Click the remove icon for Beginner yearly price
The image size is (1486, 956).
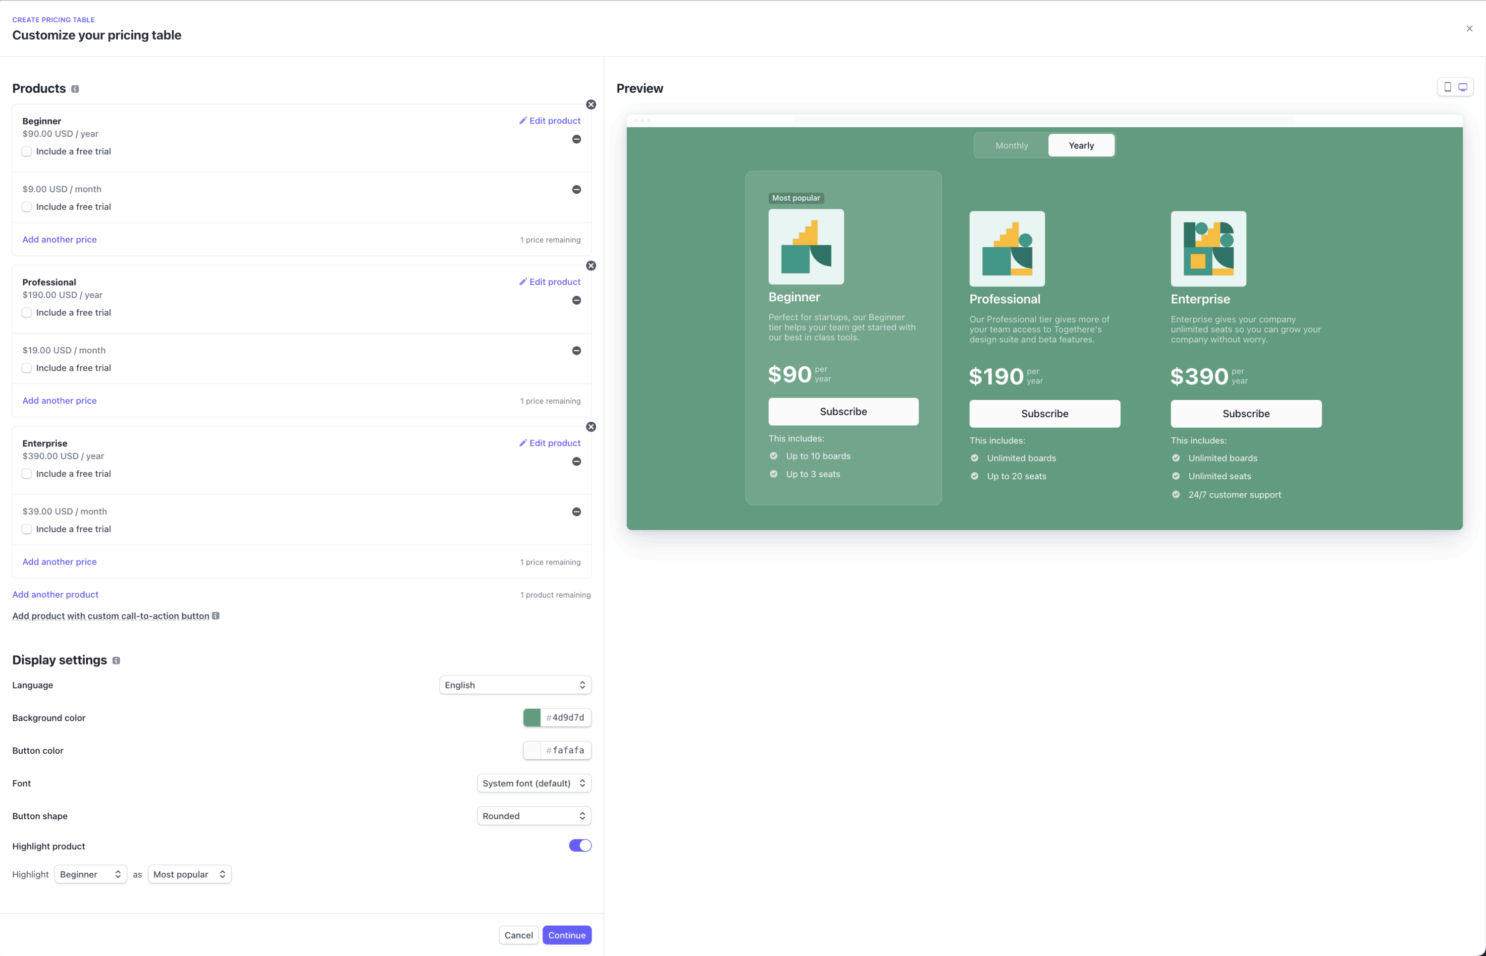(576, 139)
